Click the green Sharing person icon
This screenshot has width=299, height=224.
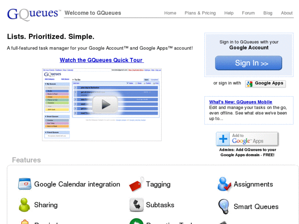point(24,205)
